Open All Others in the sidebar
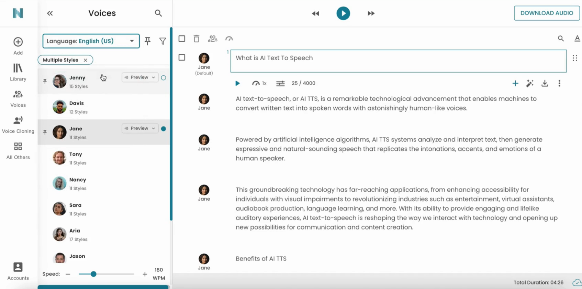Viewport: 582px width, 289px height. coord(18,151)
